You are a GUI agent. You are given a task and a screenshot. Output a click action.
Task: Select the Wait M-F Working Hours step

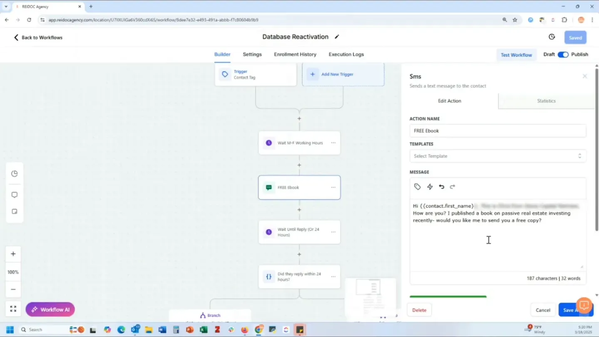[x=299, y=143]
